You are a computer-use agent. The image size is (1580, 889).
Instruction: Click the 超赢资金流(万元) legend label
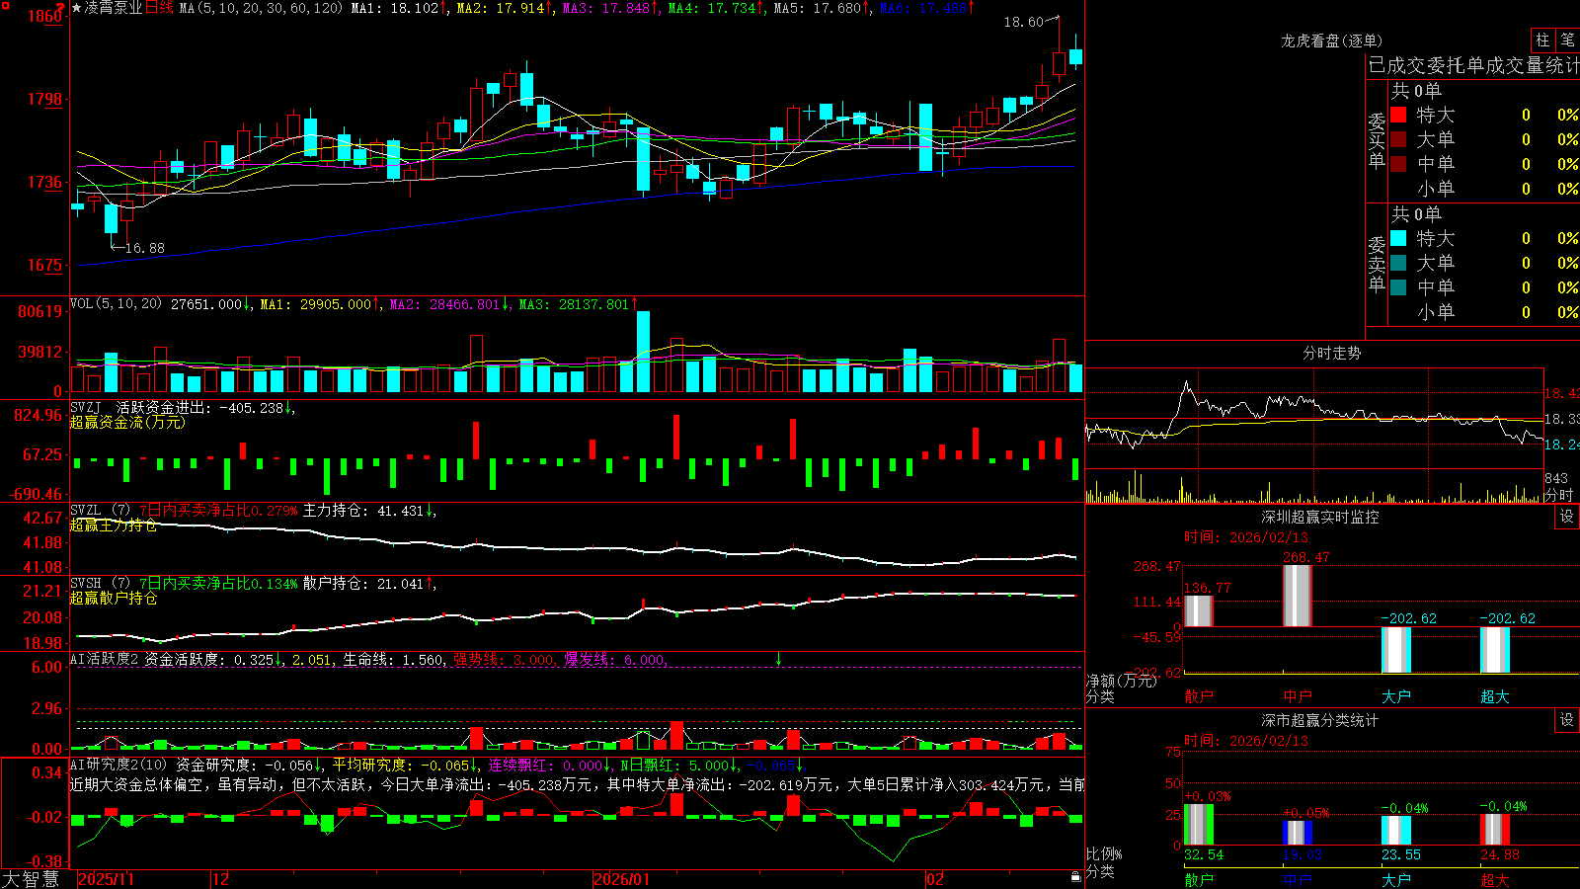pyautogui.click(x=127, y=422)
